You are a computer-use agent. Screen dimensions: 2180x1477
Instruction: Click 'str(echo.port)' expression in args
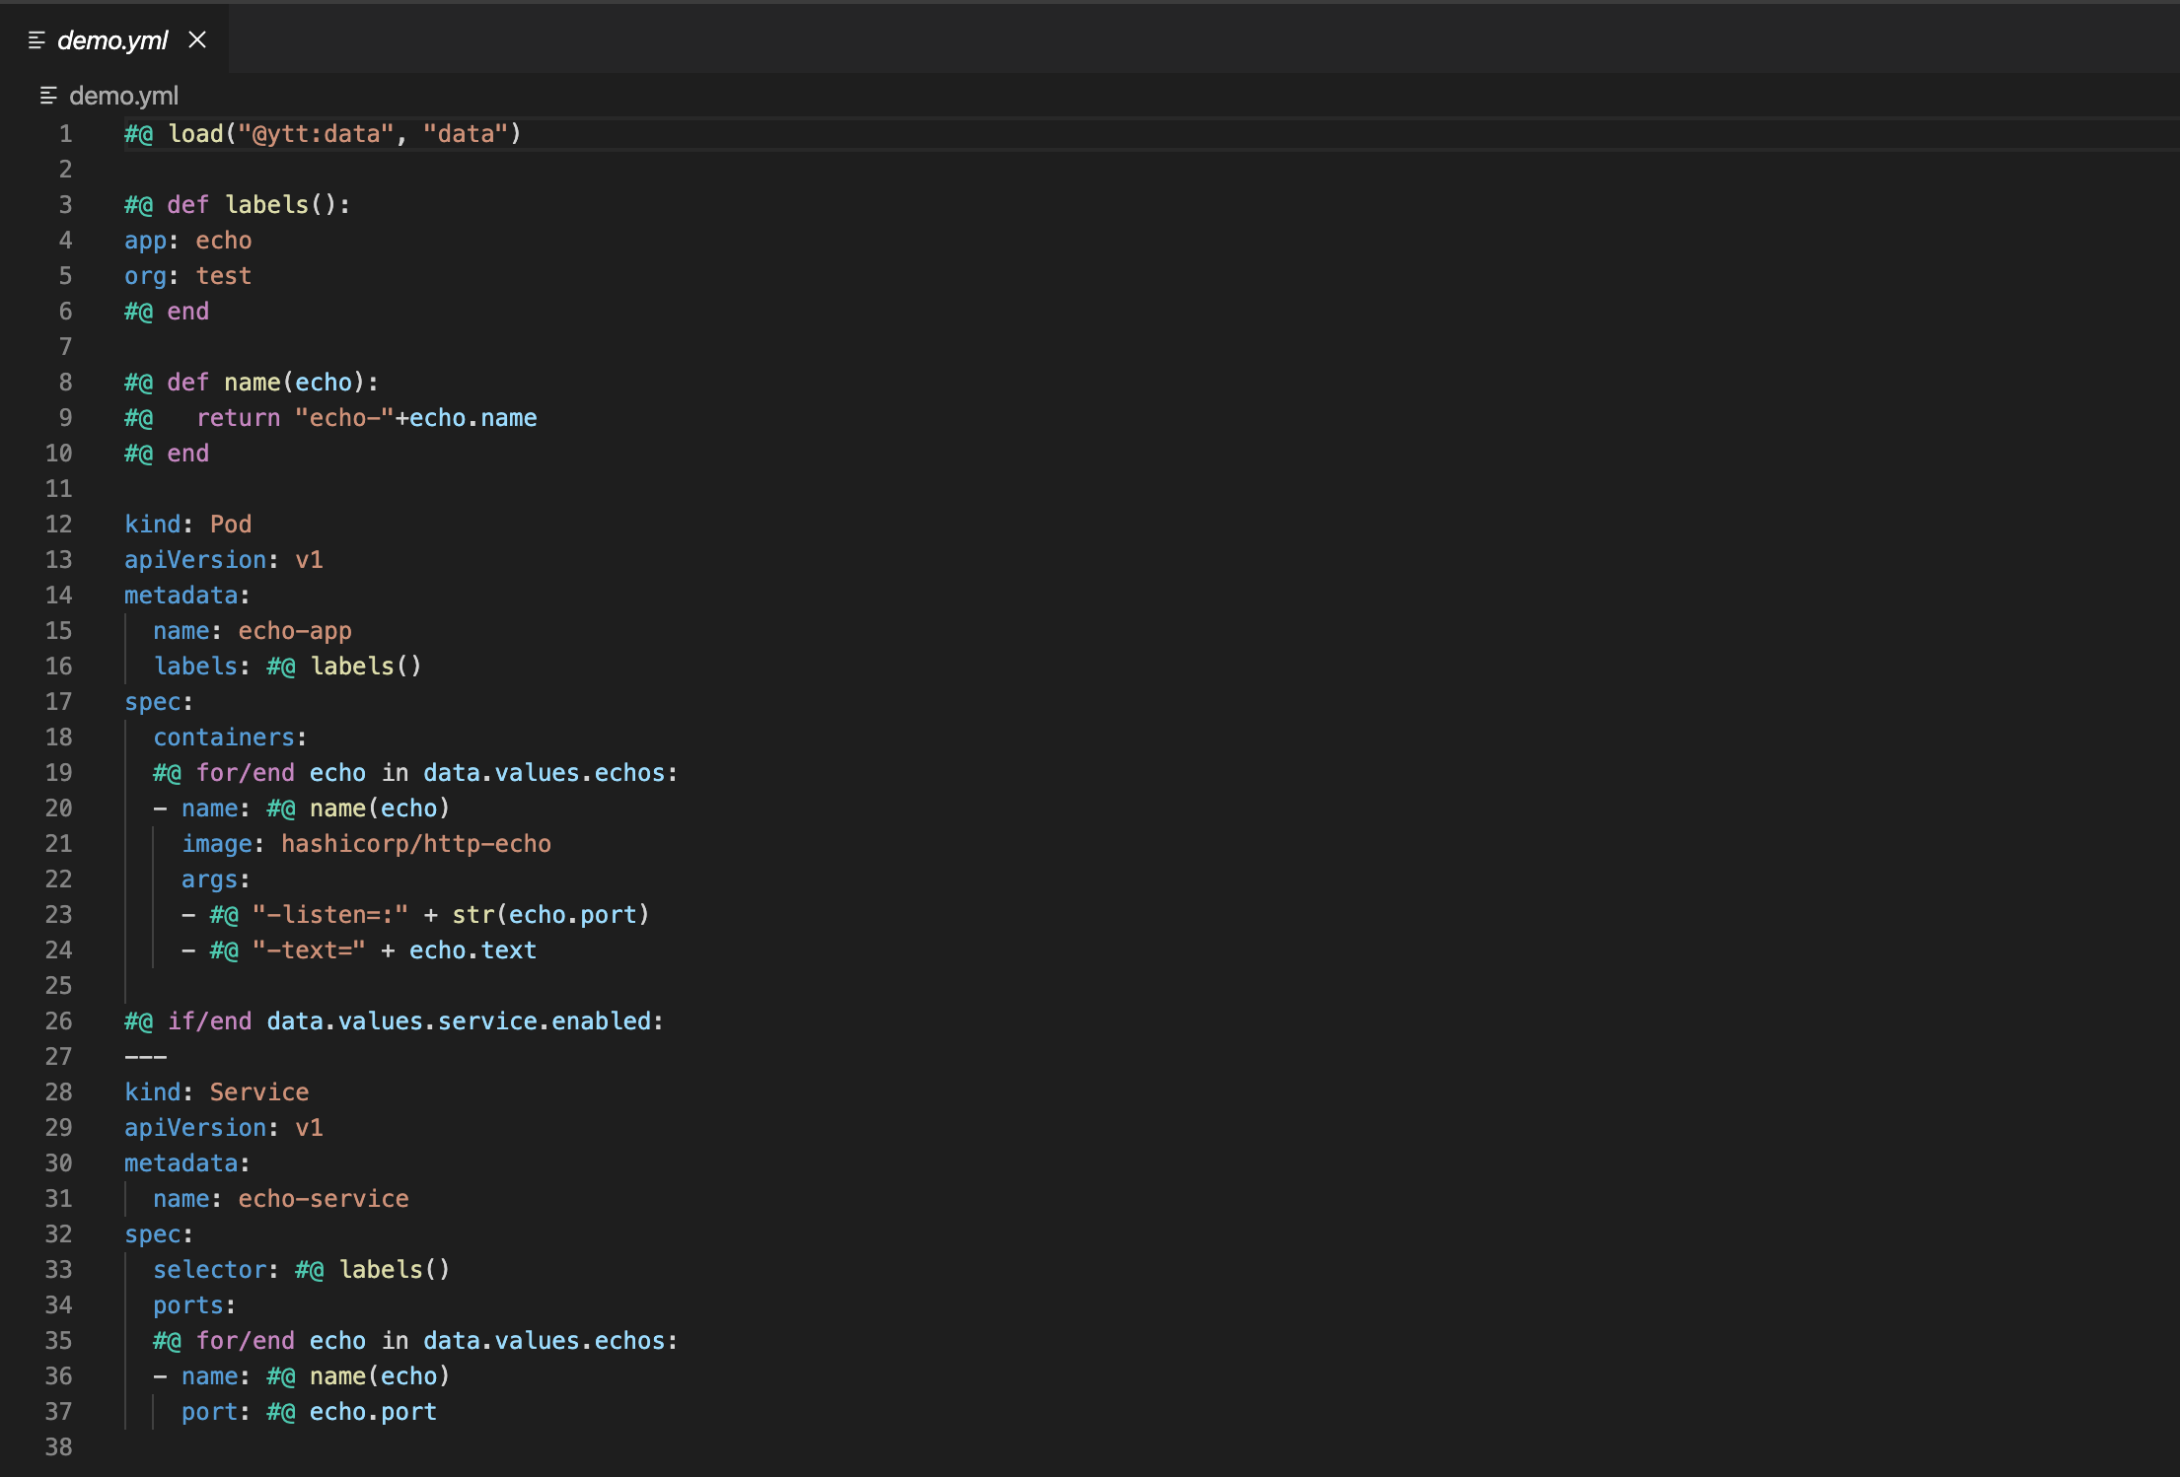(x=549, y=915)
